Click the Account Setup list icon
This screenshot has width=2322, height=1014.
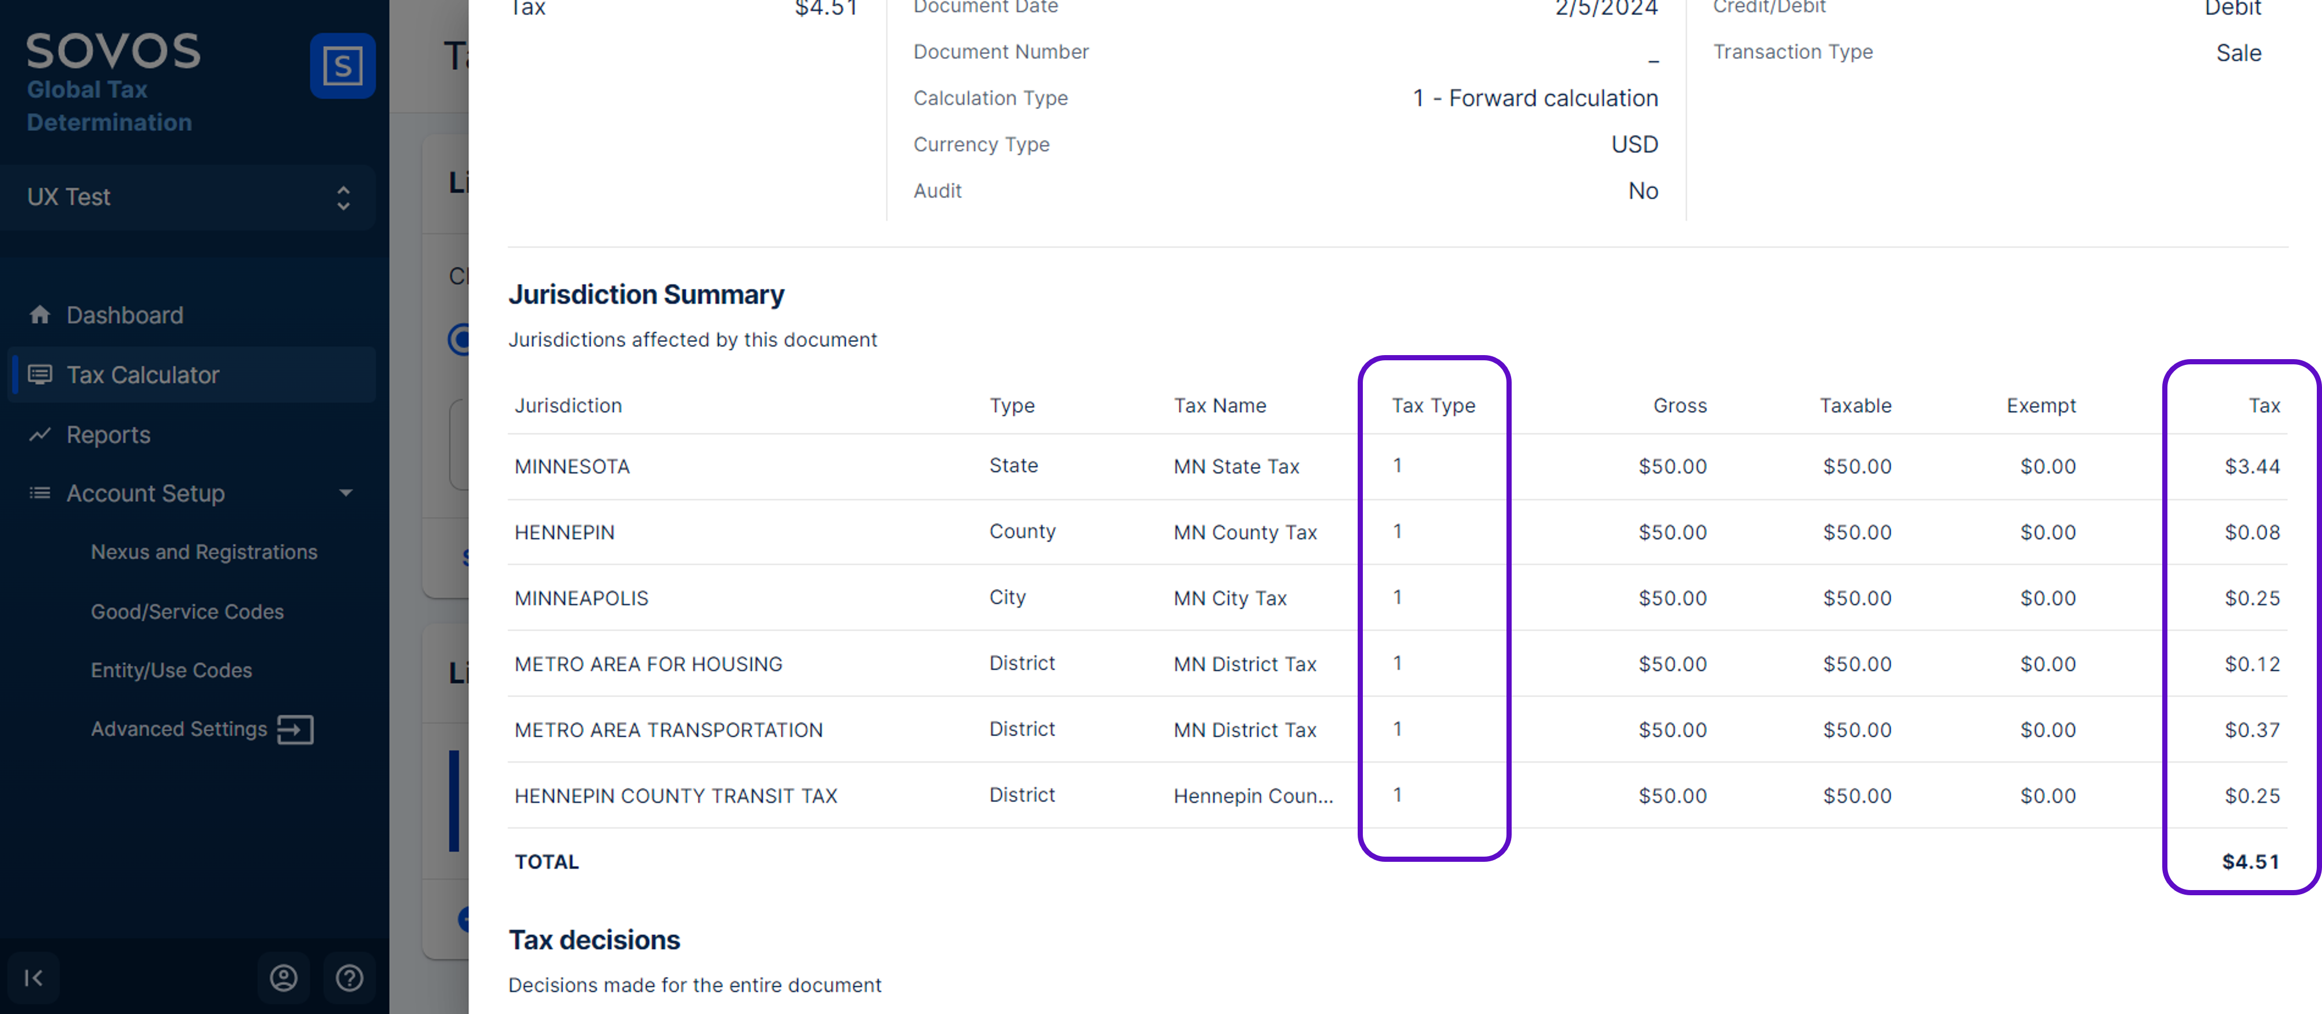point(40,493)
